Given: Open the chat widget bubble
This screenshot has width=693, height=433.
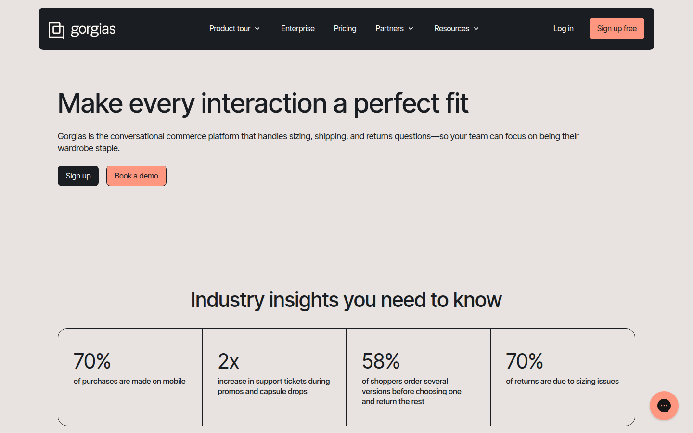Looking at the screenshot, I should click(664, 406).
